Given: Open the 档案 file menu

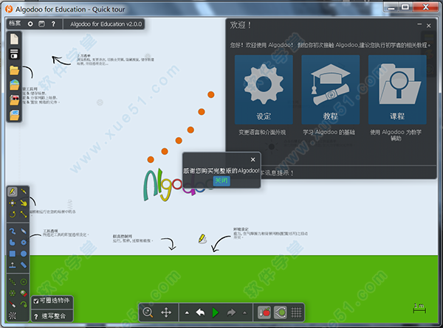Looking at the screenshot, I should pyautogui.click(x=15, y=24).
